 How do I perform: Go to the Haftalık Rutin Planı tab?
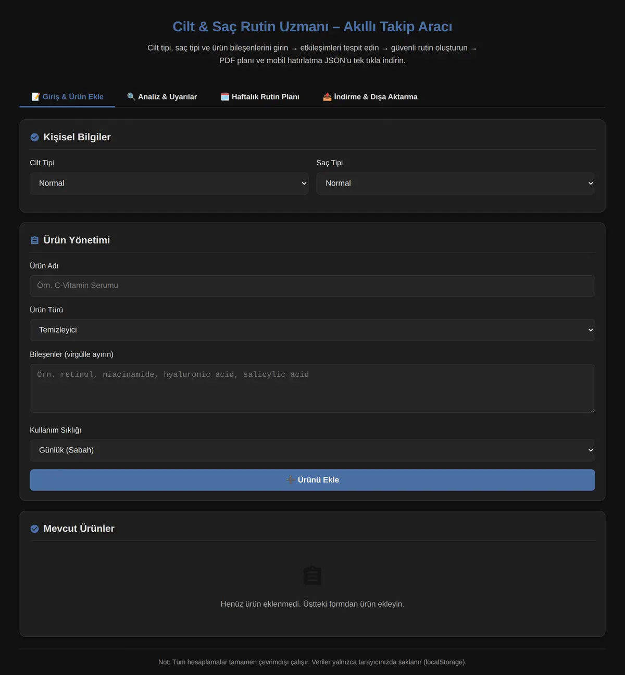click(260, 96)
